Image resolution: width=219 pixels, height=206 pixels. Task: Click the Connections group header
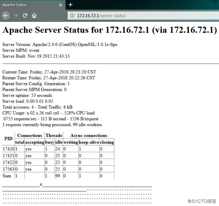pos(30,136)
